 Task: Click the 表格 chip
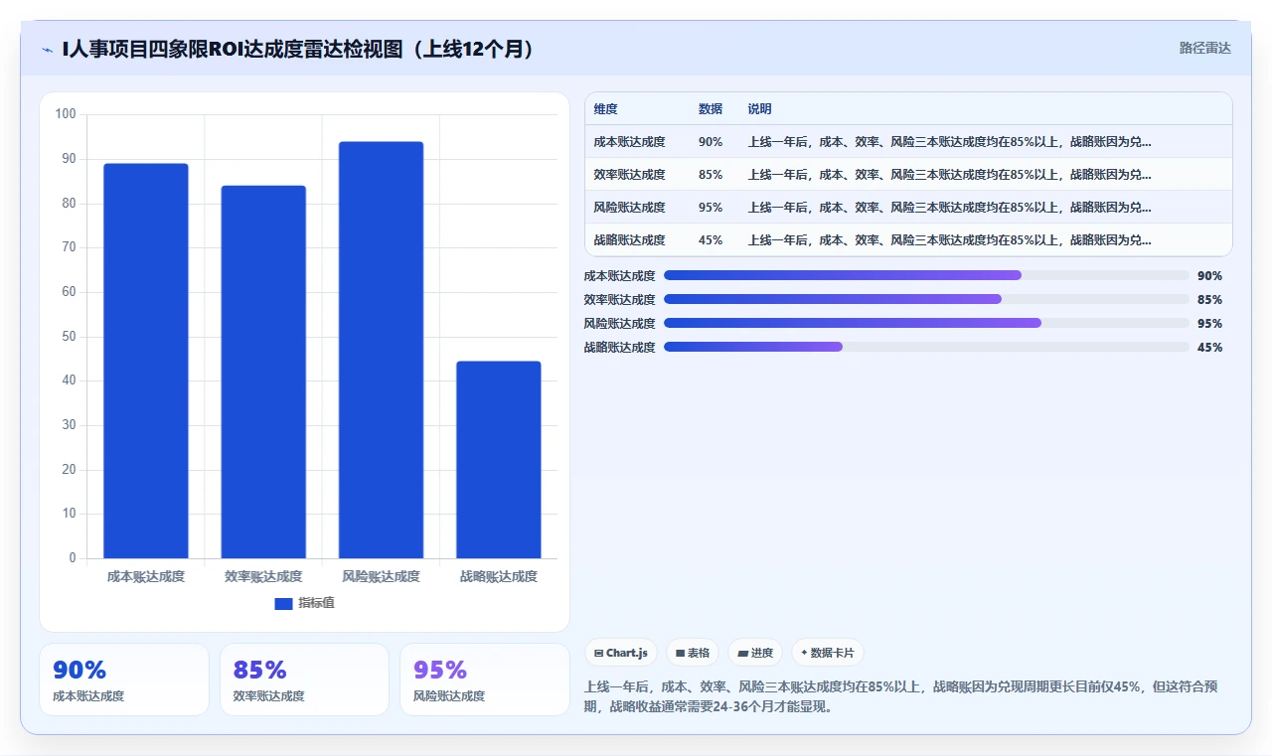click(693, 653)
